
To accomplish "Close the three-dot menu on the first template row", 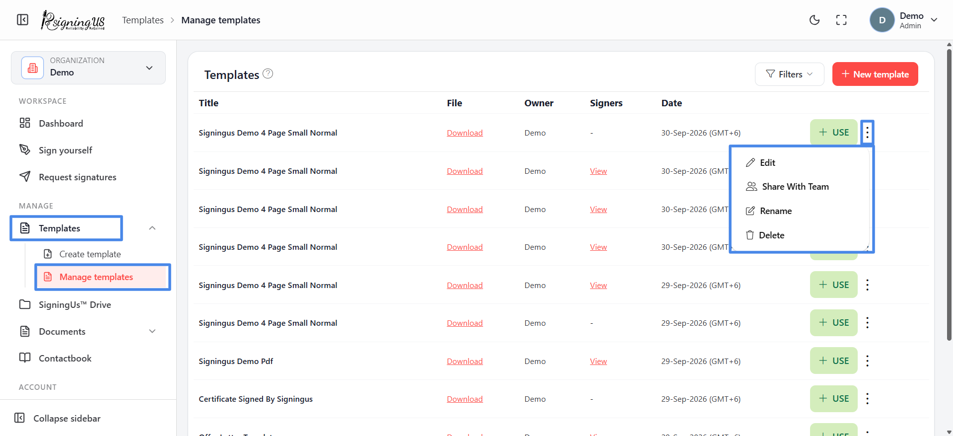I will click(x=868, y=133).
